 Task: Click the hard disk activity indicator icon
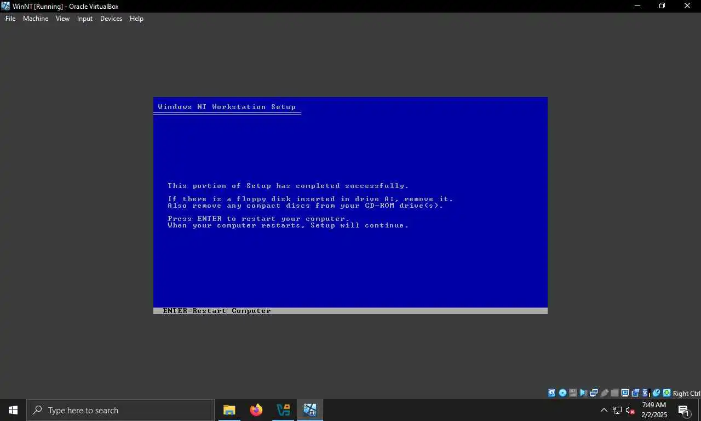pyautogui.click(x=551, y=393)
